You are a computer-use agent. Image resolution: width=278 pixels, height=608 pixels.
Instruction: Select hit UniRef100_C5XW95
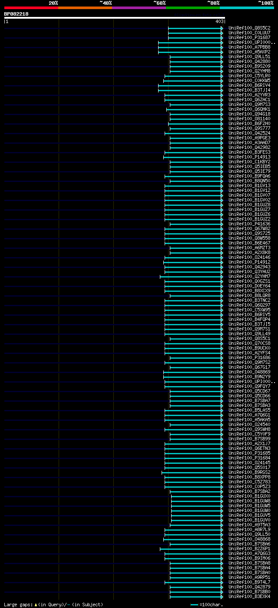[249, 310]
